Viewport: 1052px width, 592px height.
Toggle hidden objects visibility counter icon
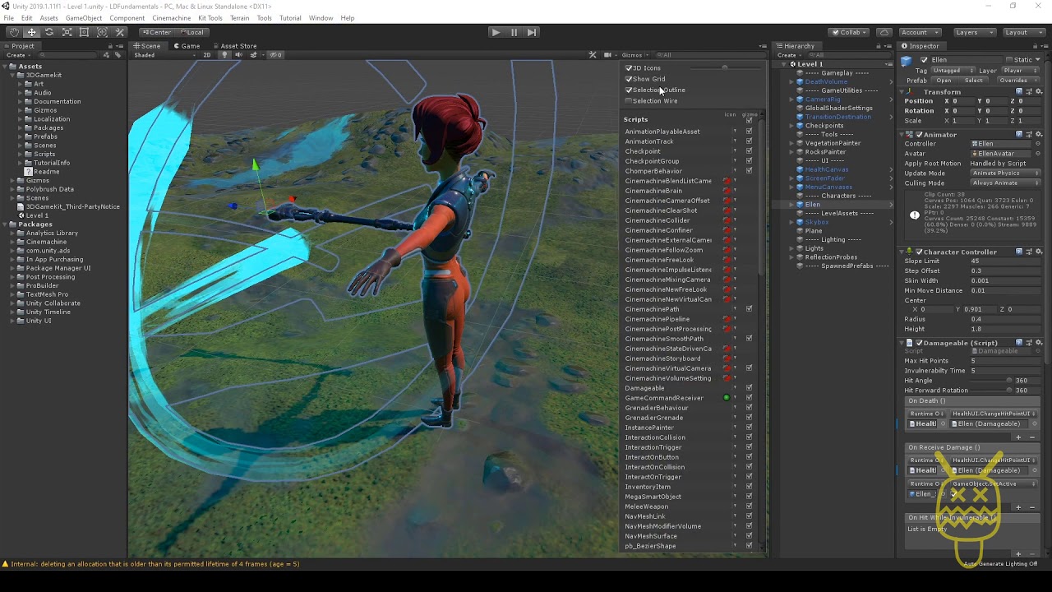click(x=276, y=55)
